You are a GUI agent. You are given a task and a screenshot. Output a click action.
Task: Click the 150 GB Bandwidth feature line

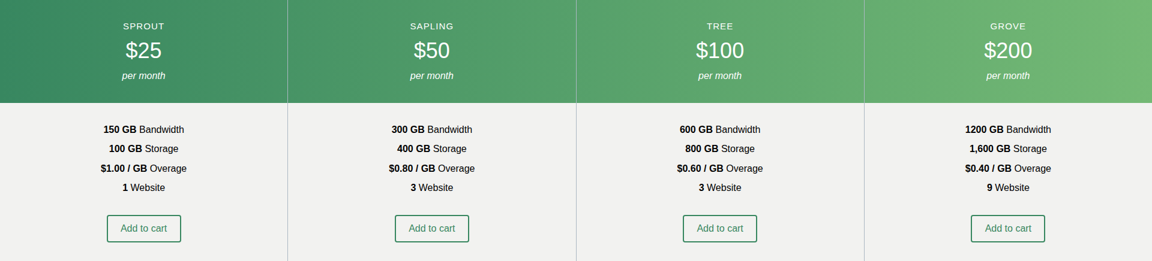coord(143,129)
